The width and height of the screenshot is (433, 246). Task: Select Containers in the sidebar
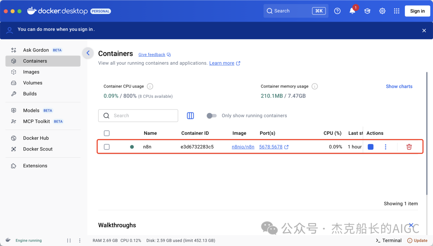[x=43, y=61]
